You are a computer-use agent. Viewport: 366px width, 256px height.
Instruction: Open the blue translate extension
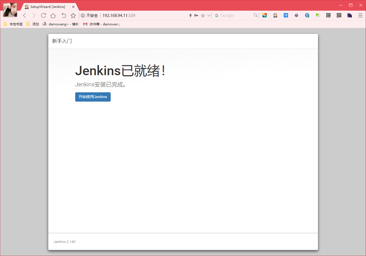tap(286, 15)
